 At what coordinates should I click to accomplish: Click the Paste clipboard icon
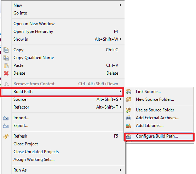tap(6, 65)
